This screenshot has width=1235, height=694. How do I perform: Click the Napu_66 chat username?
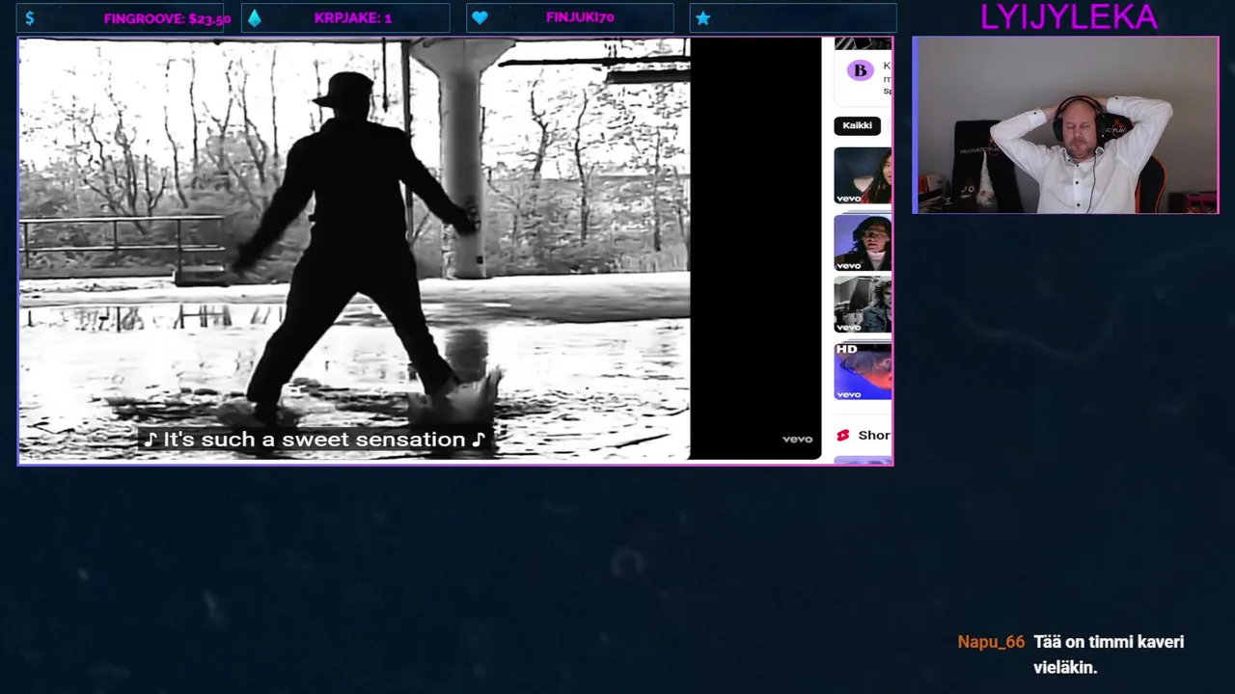click(991, 642)
